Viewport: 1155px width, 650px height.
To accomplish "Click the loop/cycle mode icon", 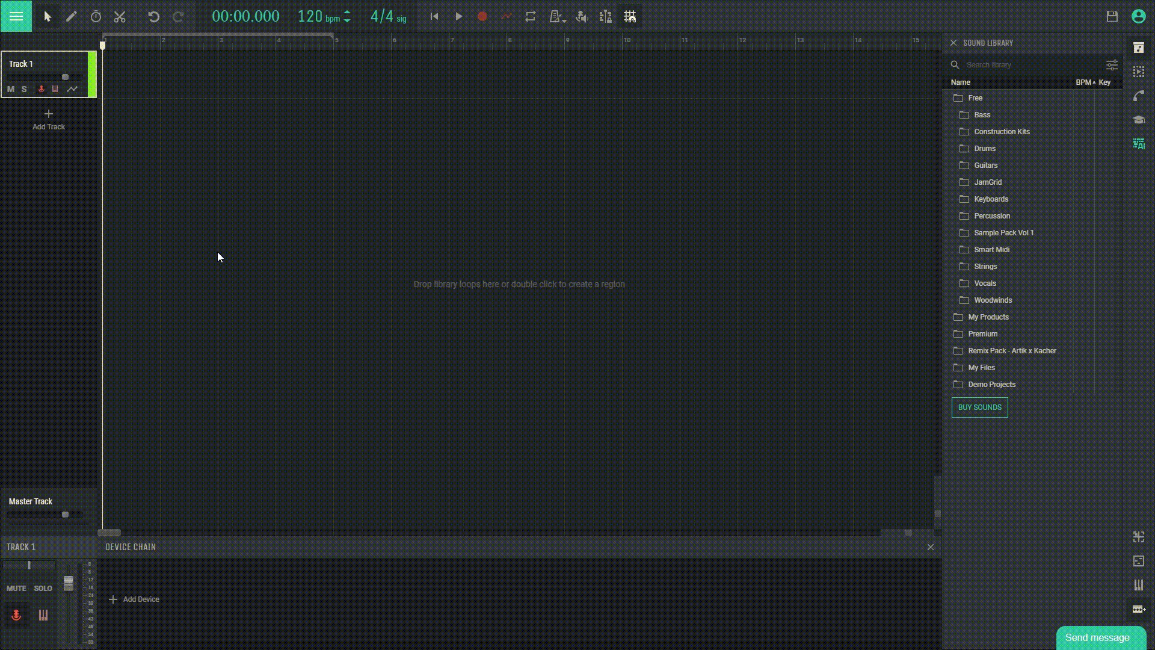I will 531,17.
